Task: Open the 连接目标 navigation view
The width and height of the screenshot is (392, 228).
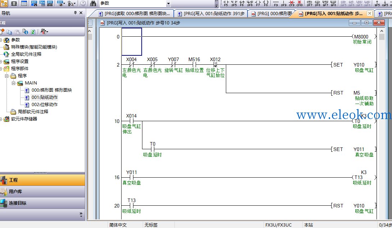Action: point(42,203)
